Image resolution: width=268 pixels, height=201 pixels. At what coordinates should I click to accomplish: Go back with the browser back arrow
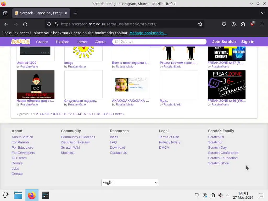(x=6, y=24)
